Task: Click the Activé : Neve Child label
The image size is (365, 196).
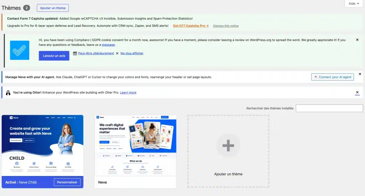Action: pyautogui.click(x=21, y=182)
